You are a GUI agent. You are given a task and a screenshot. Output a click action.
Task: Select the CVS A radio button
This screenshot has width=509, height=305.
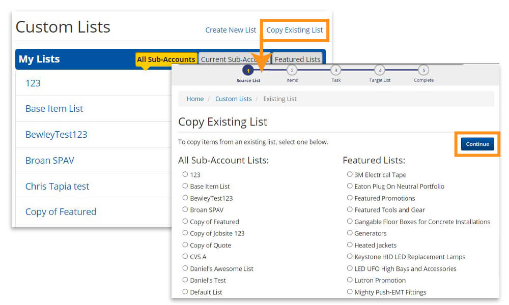185,256
